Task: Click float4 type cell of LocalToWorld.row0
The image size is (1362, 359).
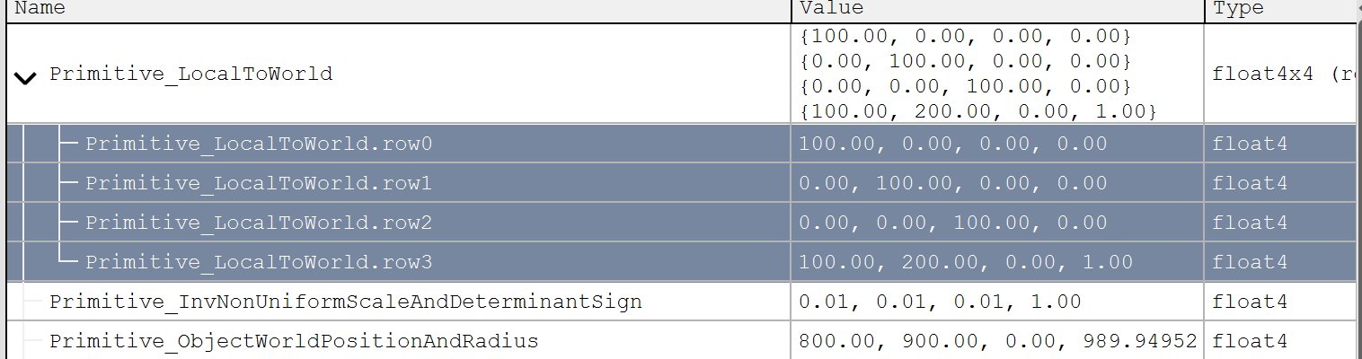Action: coord(1250,144)
